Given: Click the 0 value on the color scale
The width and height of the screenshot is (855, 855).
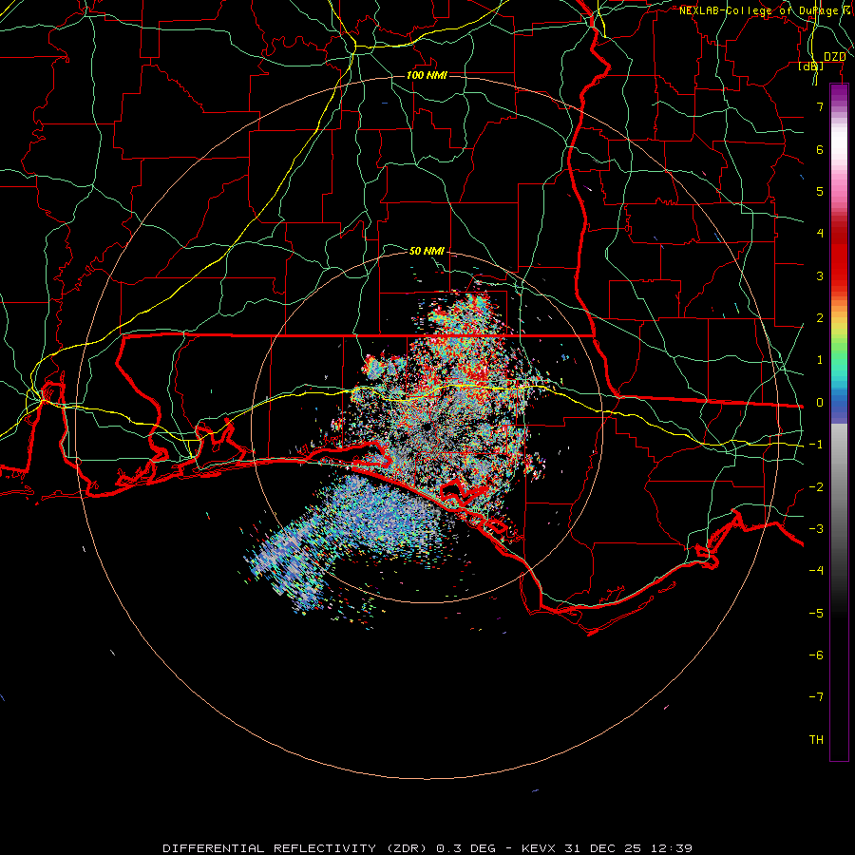Looking at the screenshot, I should [x=820, y=403].
